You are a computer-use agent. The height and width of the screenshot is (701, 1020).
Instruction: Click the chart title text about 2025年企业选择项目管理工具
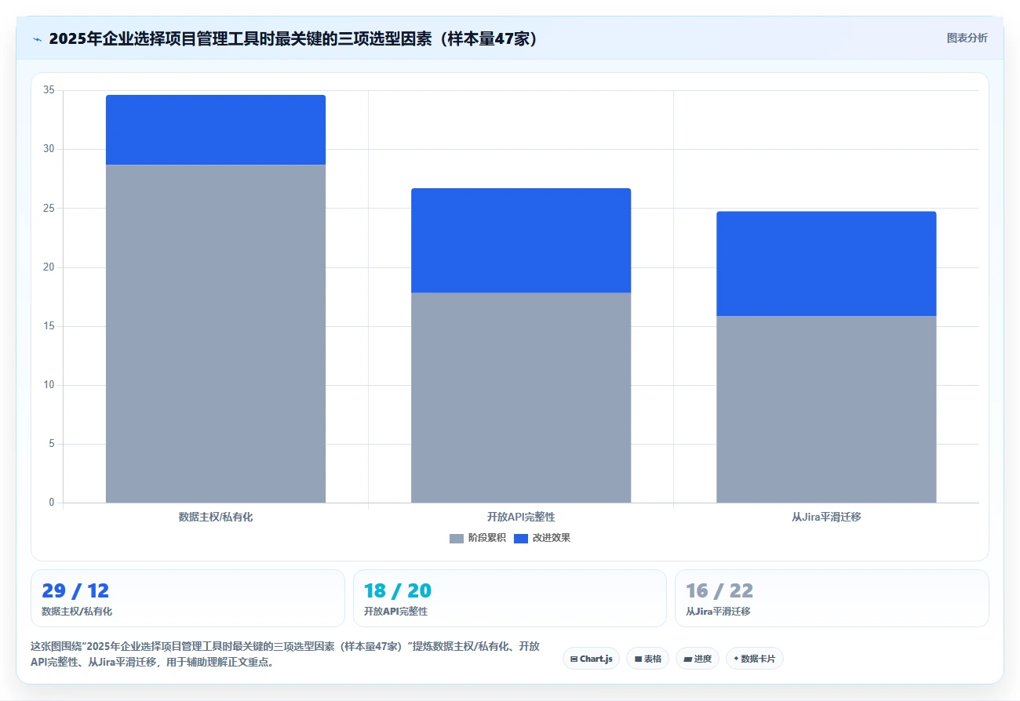point(295,39)
